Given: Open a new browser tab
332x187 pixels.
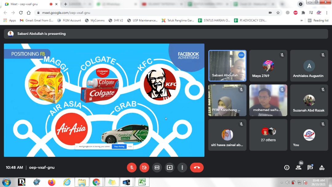Looking at the screenshot, I should (65, 4).
